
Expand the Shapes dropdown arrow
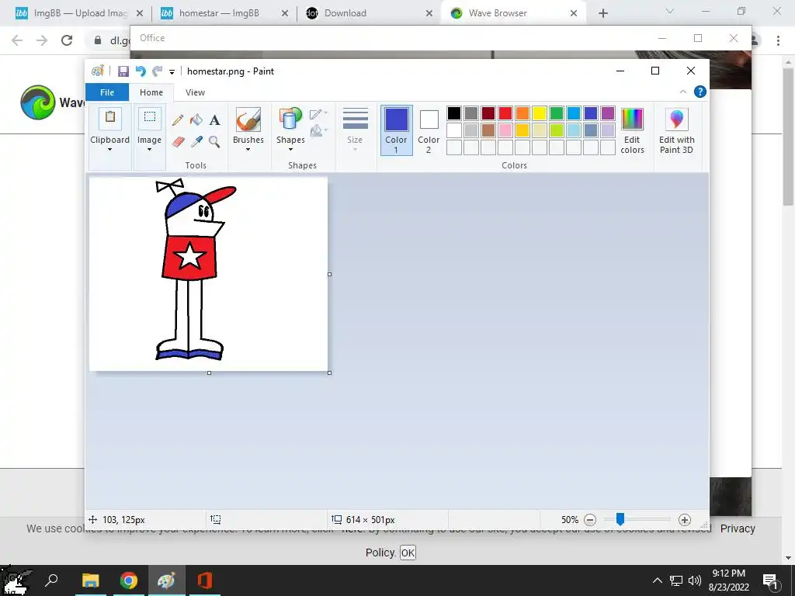[290, 150]
